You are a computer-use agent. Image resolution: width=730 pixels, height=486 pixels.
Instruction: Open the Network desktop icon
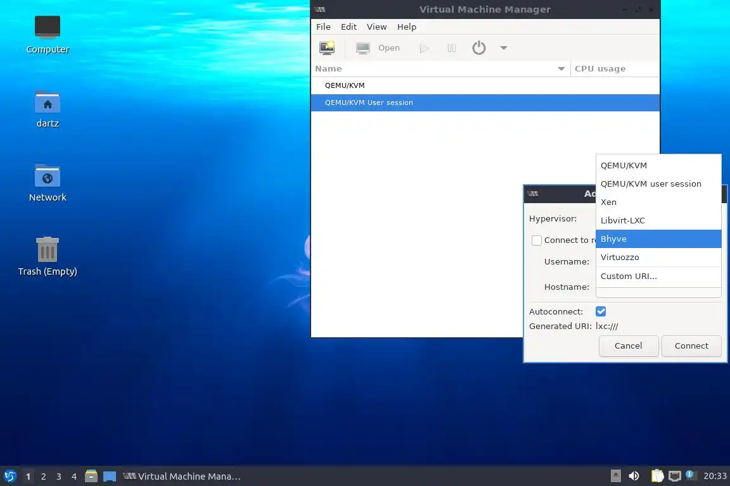[x=48, y=183]
